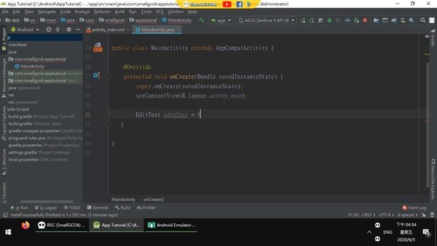437x246 pixels.
Task: Open the CRLF line separator selector
Action: tap(369, 215)
